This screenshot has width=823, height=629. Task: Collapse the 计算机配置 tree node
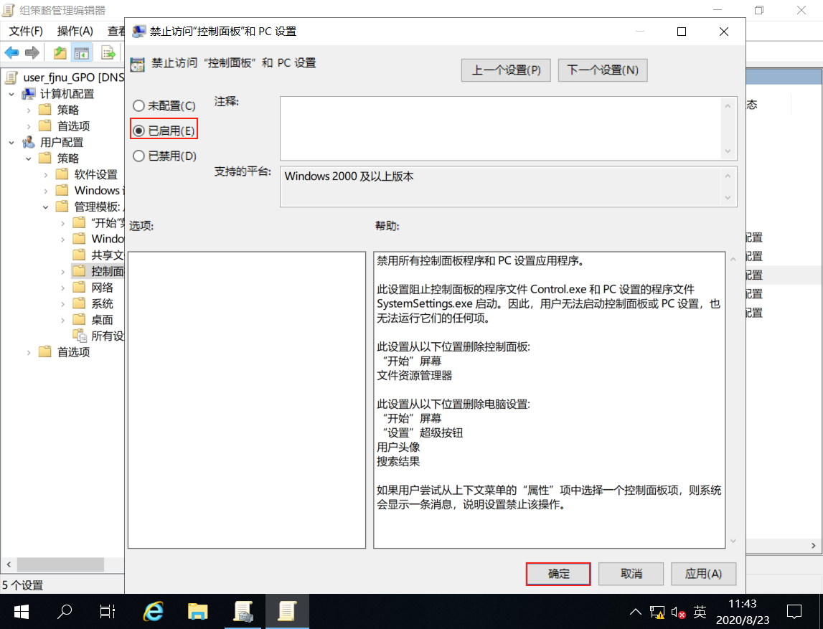coord(11,94)
